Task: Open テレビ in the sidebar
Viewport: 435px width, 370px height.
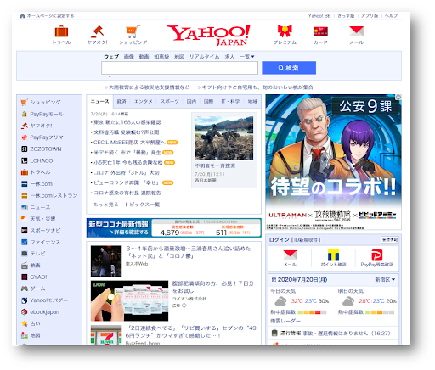Action: 37,254
